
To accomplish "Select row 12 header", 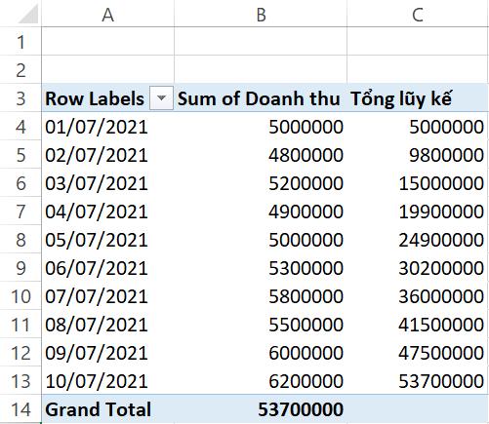I will pyautogui.click(x=20, y=353).
